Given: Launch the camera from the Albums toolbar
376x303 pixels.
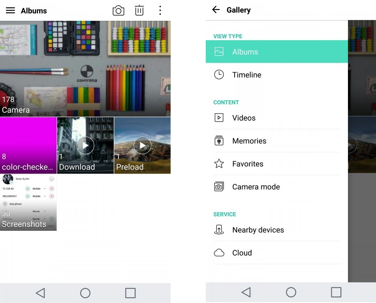Looking at the screenshot, I should click(118, 11).
